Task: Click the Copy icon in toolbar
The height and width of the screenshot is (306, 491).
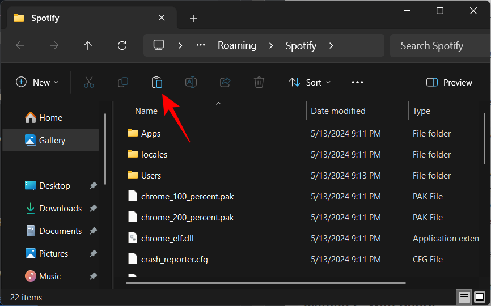Action: 123,83
